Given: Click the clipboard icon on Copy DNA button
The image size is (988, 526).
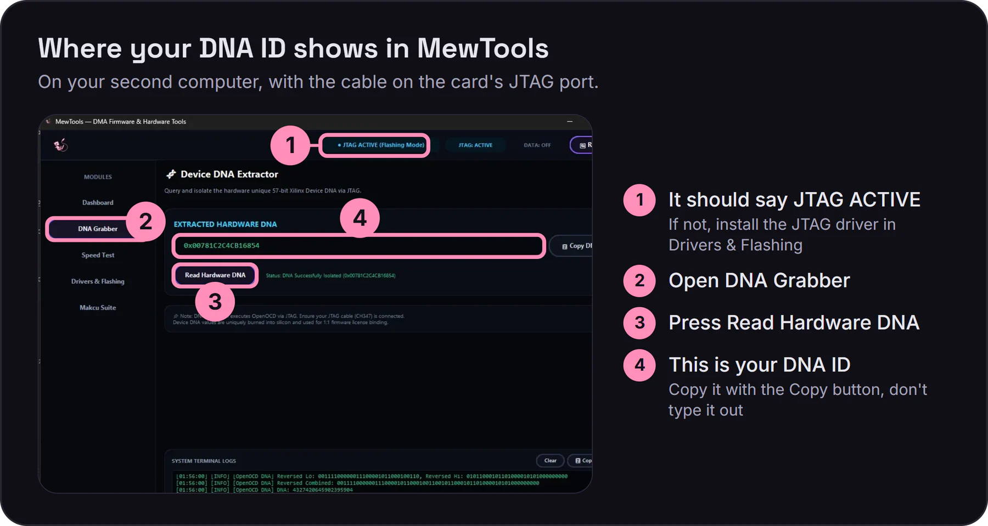Looking at the screenshot, I should click(565, 246).
